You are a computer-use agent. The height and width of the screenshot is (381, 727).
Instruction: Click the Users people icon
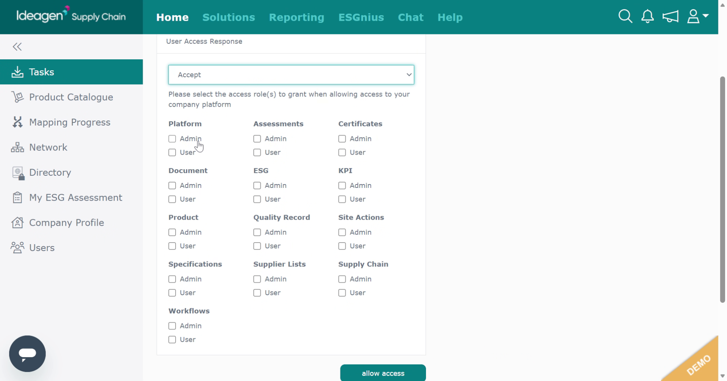[17, 248]
